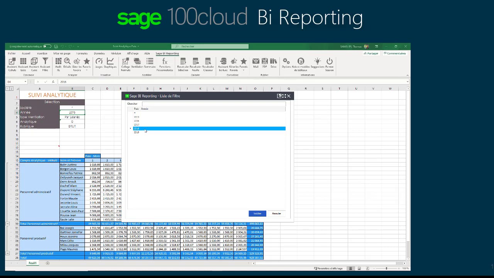Screen dimensions: 494x278
Task: Launch Audit XL analysis
Action: 58,64
